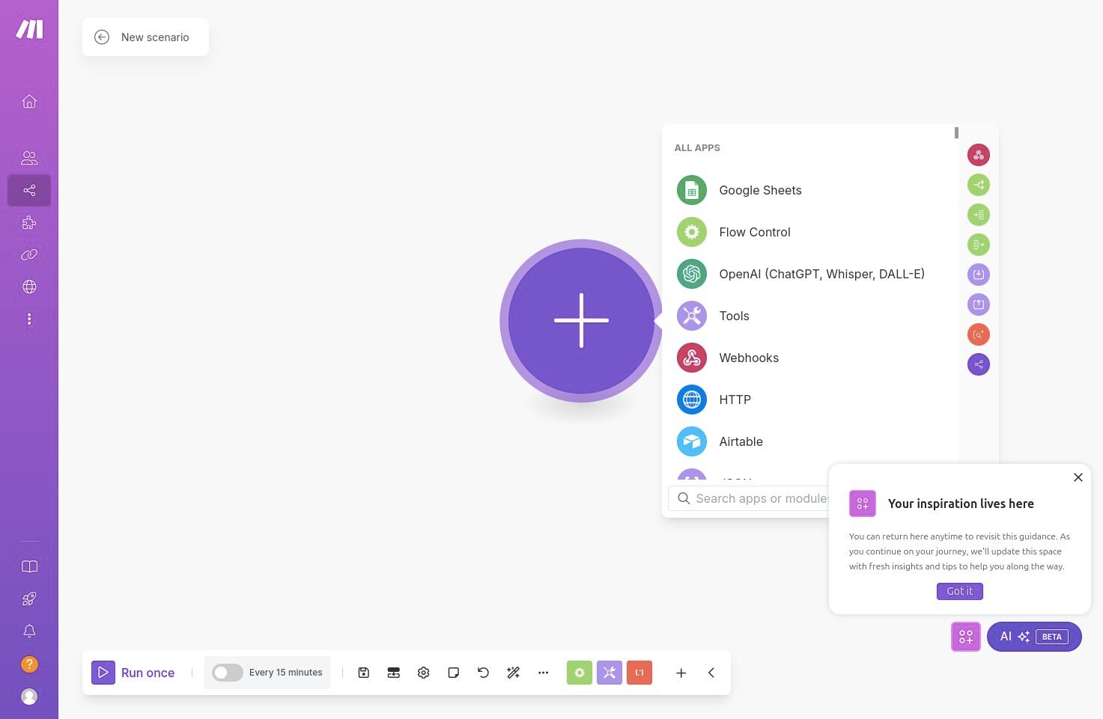Select the Webhooks shortcut in the right sidebar

tap(979, 155)
